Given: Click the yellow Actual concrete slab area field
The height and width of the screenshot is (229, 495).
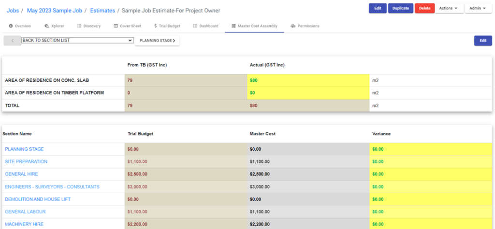Looking at the screenshot, I should click(x=307, y=80).
